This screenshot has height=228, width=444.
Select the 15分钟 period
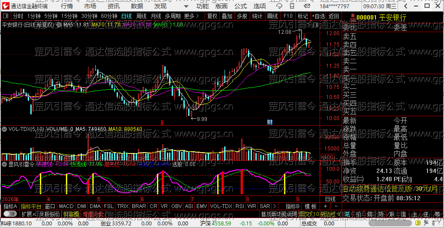[x=69, y=16]
